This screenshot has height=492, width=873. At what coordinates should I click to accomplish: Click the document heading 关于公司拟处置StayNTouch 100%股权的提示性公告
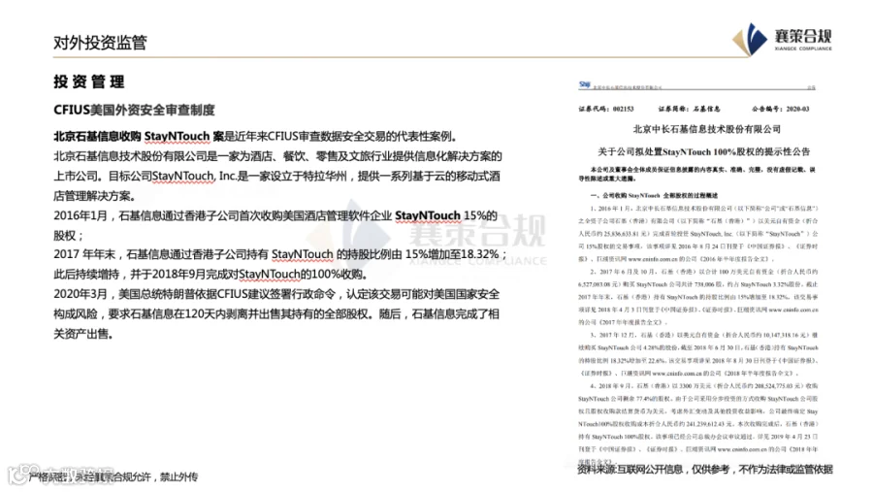point(704,151)
